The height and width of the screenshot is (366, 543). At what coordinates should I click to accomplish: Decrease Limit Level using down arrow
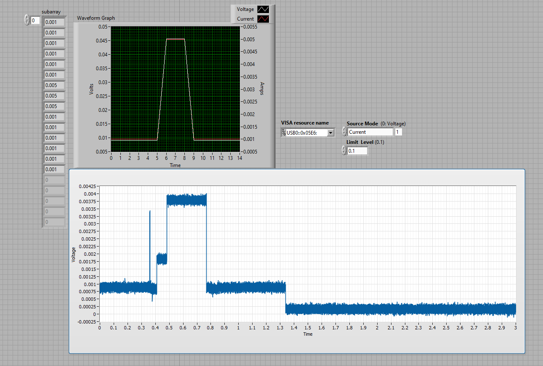(x=344, y=153)
